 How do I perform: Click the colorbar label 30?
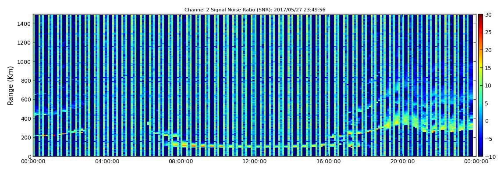click(488, 14)
